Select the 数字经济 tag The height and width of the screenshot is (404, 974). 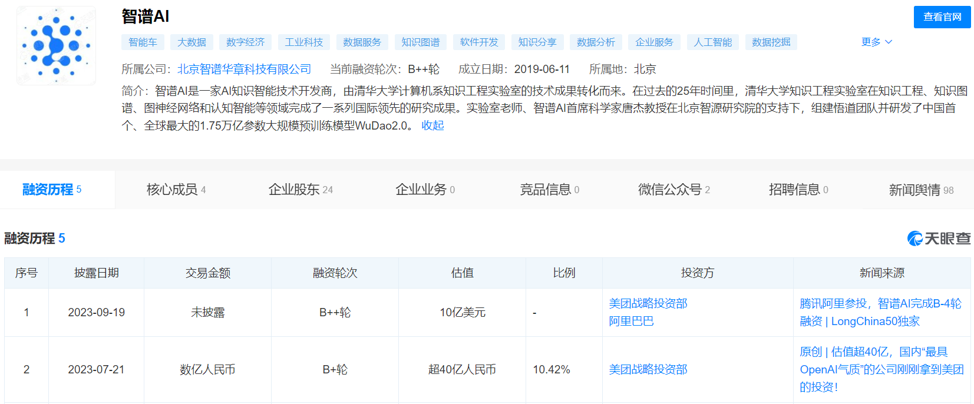pyautogui.click(x=245, y=42)
